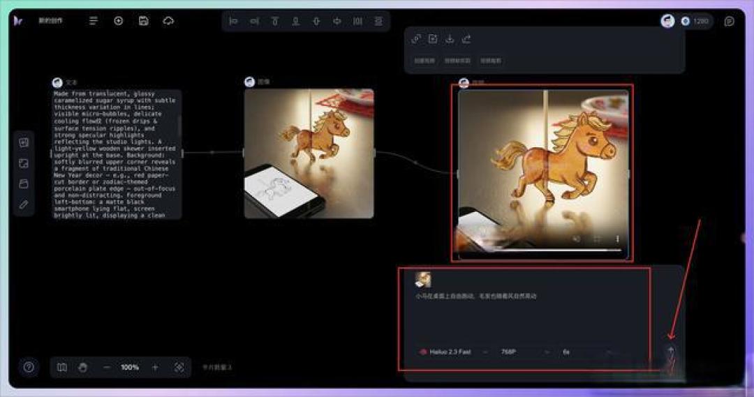Open the chat feedback icon top-right
Image resolution: width=754 pixels, height=397 pixels.
coord(730,21)
